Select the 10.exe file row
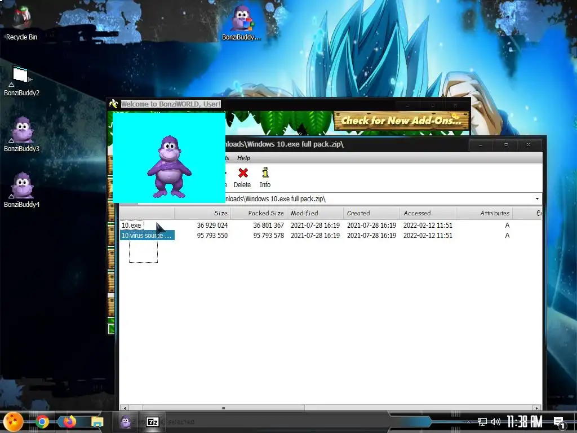 [x=330, y=226]
